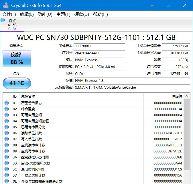Click the scroll up arrow of attribute list
This screenshot has height=184, width=193.
click(187, 96)
